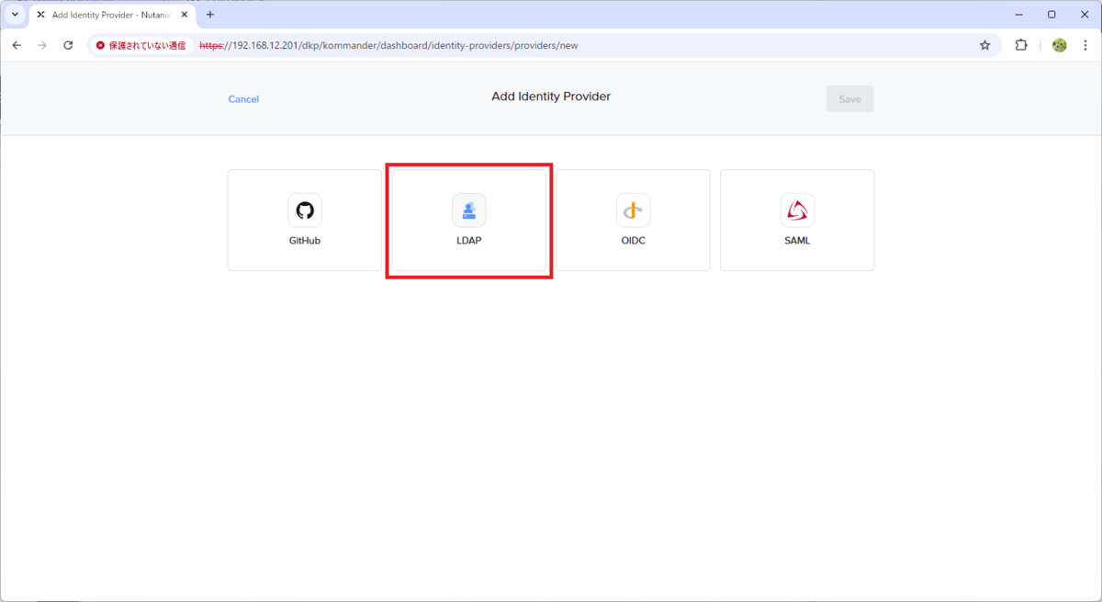
Task: Open the browser extensions puzzle icon
Action: pyautogui.click(x=1021, y=45)
